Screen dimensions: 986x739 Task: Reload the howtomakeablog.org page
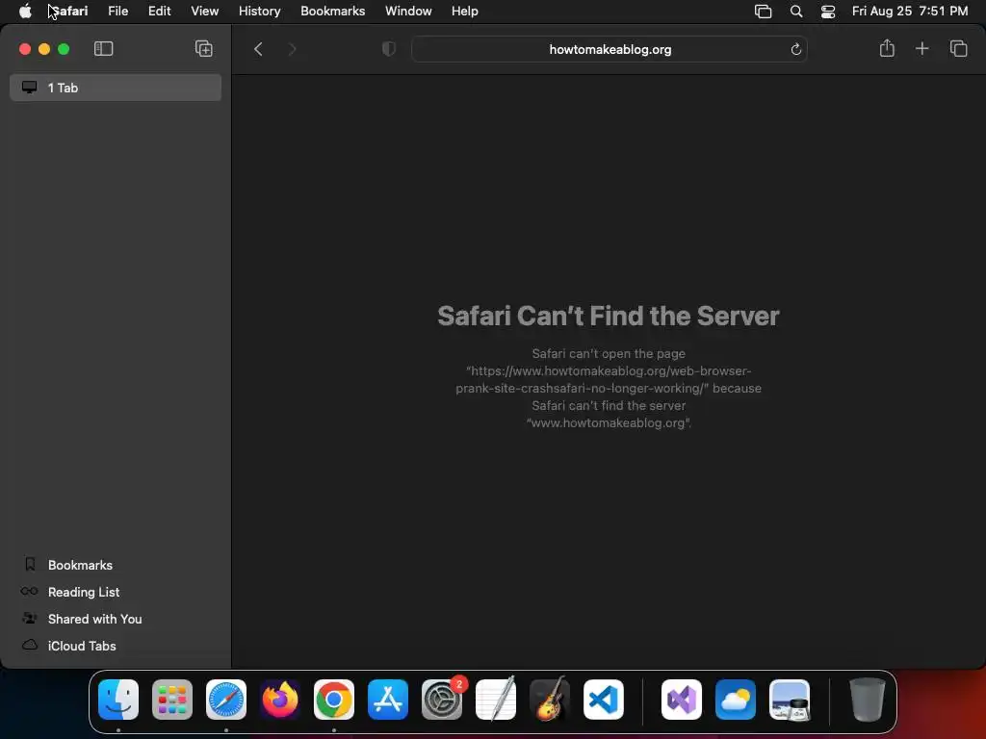tap(795, 49)
